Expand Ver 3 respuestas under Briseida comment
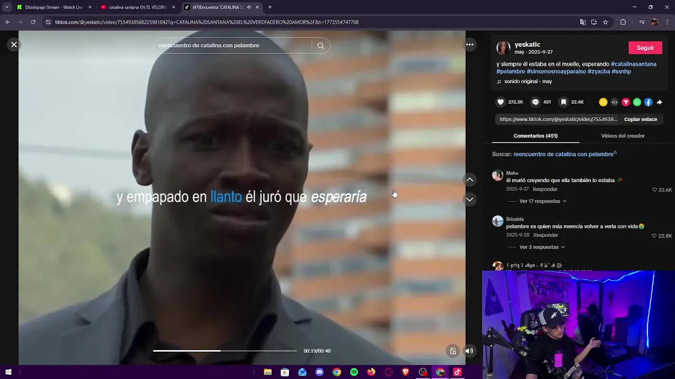Image resolution: width=675 pixels, height=379 pixels. (542, 247)
